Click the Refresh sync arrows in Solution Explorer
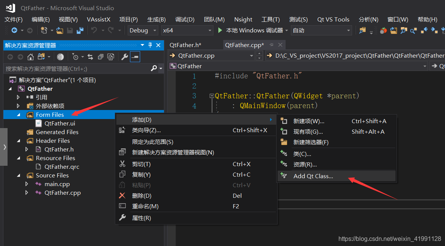This screenshot has height=246, width=445. tap(90, 57)
